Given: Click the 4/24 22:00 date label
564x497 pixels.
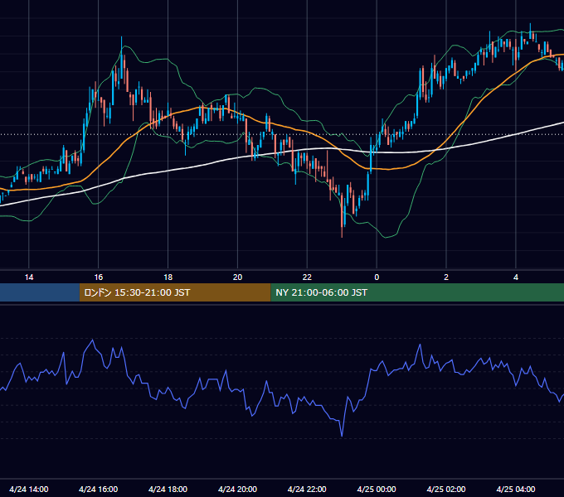Looking at the screenshot, I should click(x=307, y=489).
